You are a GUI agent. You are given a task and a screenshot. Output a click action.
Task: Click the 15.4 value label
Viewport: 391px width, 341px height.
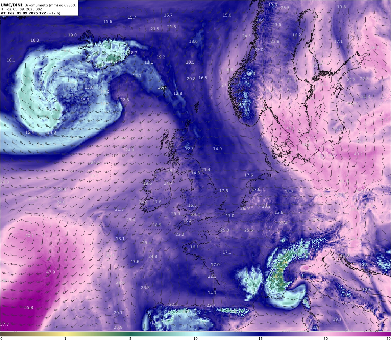click(x=30, y=132)
